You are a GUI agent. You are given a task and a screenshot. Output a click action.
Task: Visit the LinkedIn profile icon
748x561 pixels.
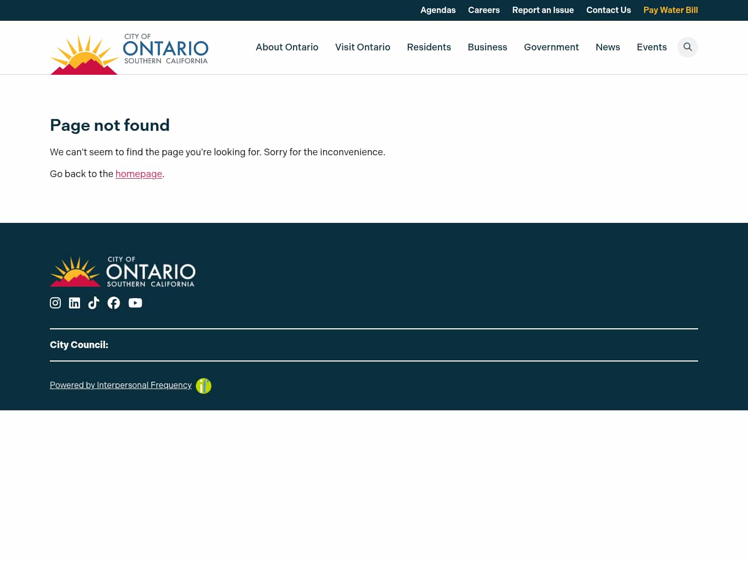(x=74, y=303)
